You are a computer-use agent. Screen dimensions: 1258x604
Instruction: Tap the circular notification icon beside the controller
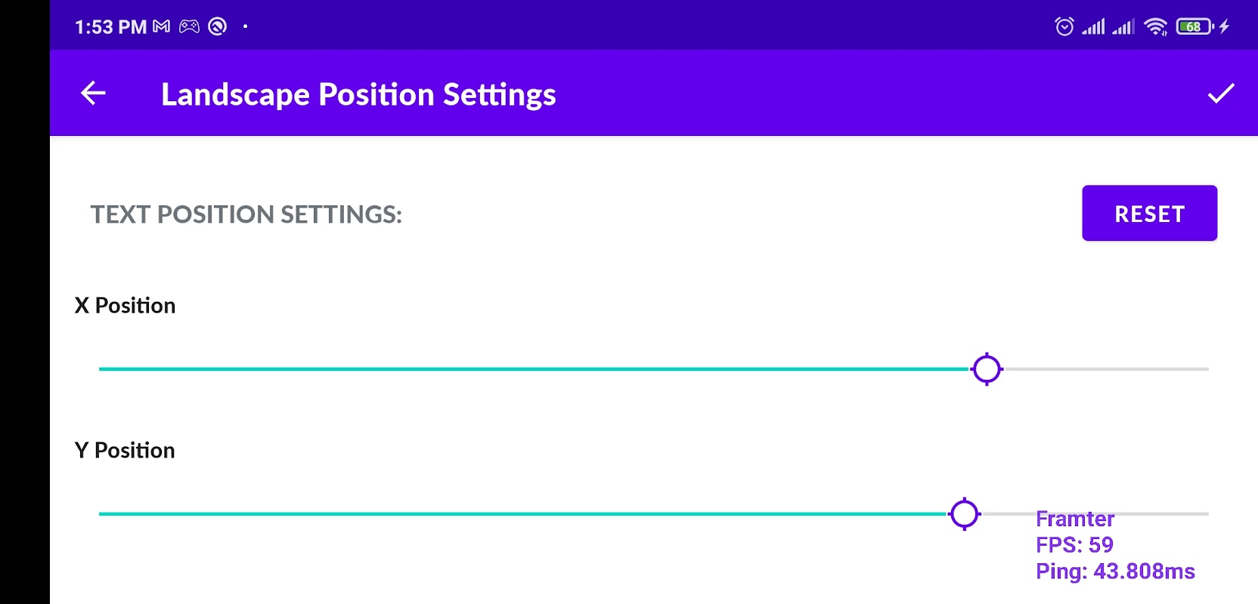(218, 27)
